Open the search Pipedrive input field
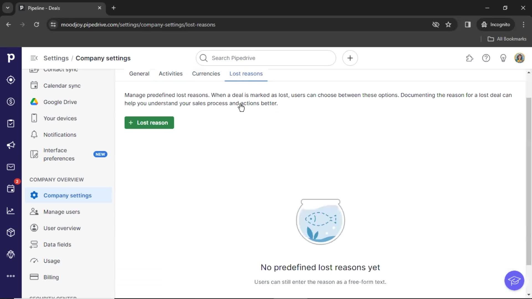The height and width of the screenshot is (299, 532). [266, 58]
